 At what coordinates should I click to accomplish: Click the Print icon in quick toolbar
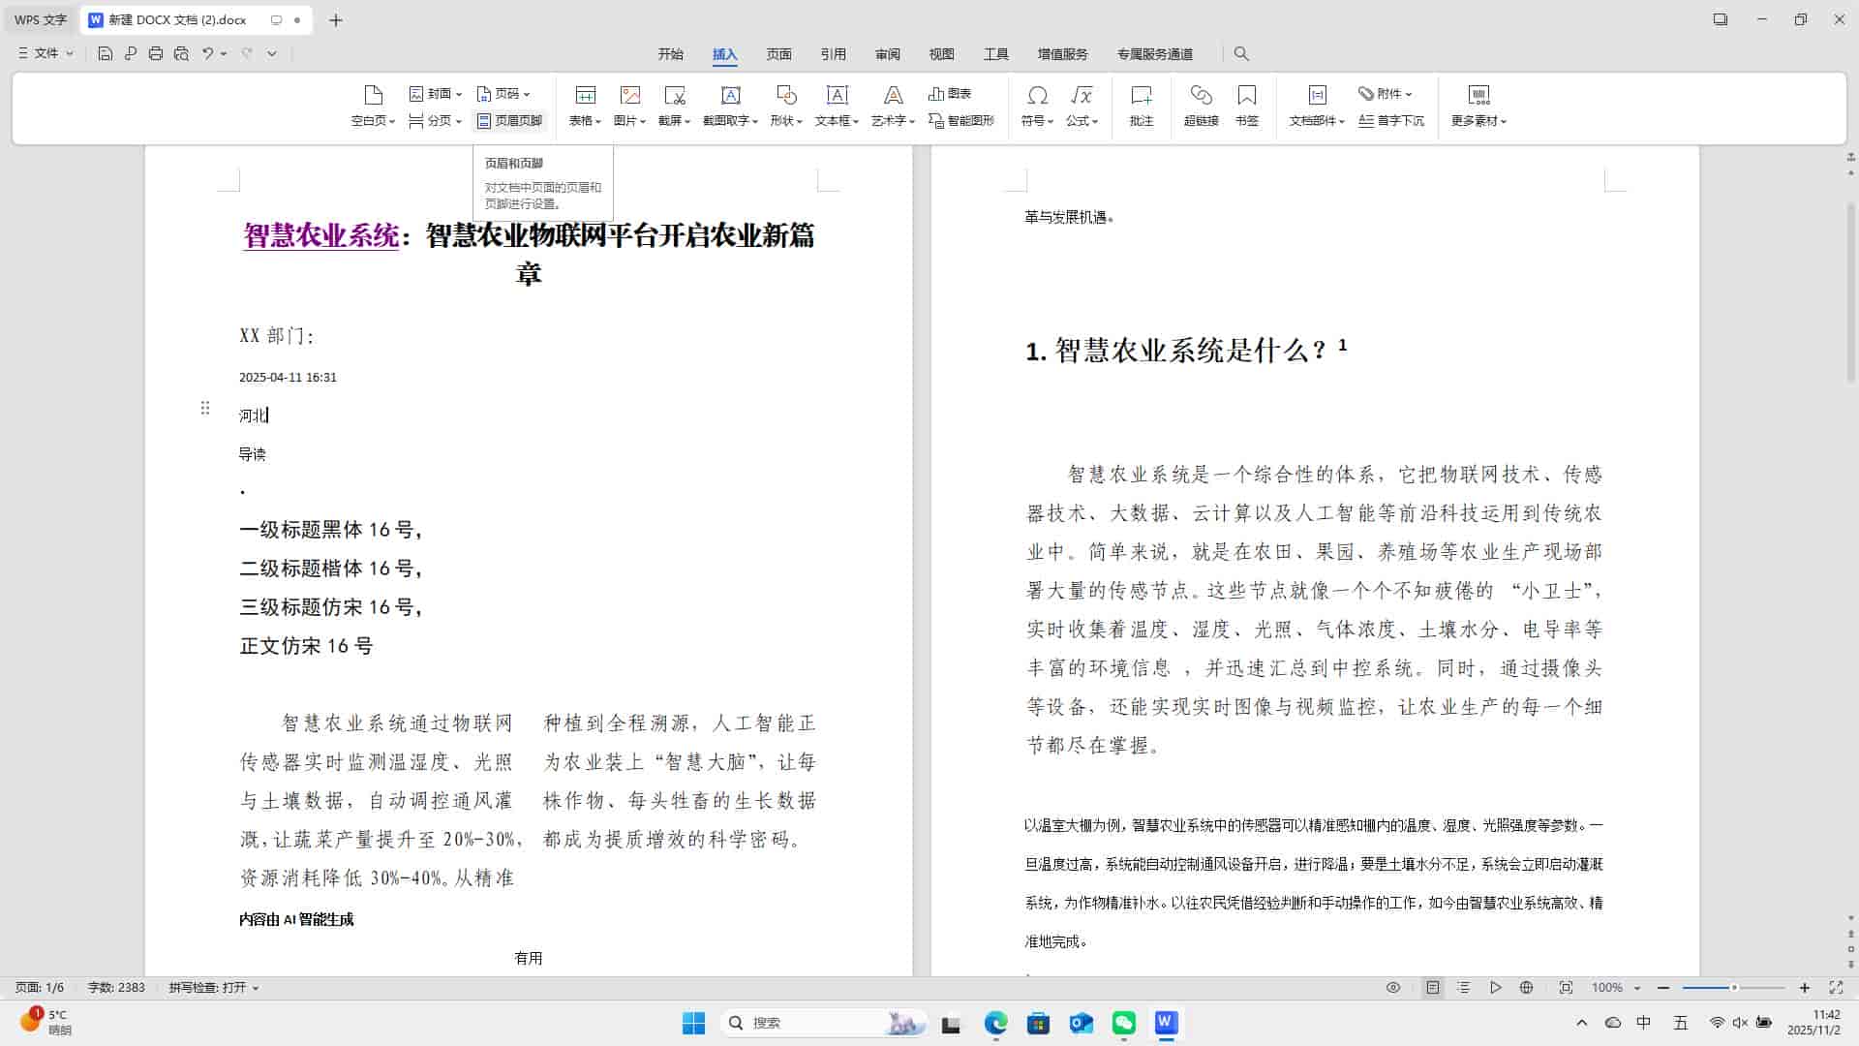click(x=156, y=53)
